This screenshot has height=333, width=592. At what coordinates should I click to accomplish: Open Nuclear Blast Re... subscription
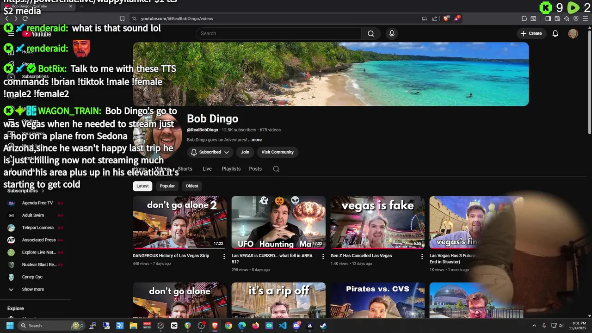coord(35,265)
